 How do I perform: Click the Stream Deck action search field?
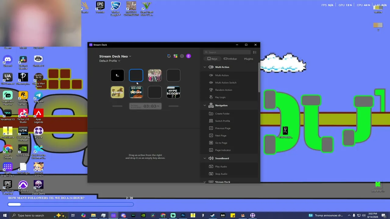(x=227, y=52)
